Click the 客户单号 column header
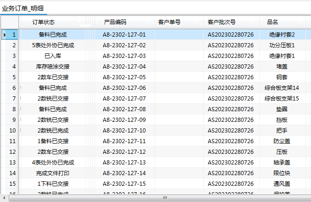Viewport: 311px width, 202px height. 169,22
